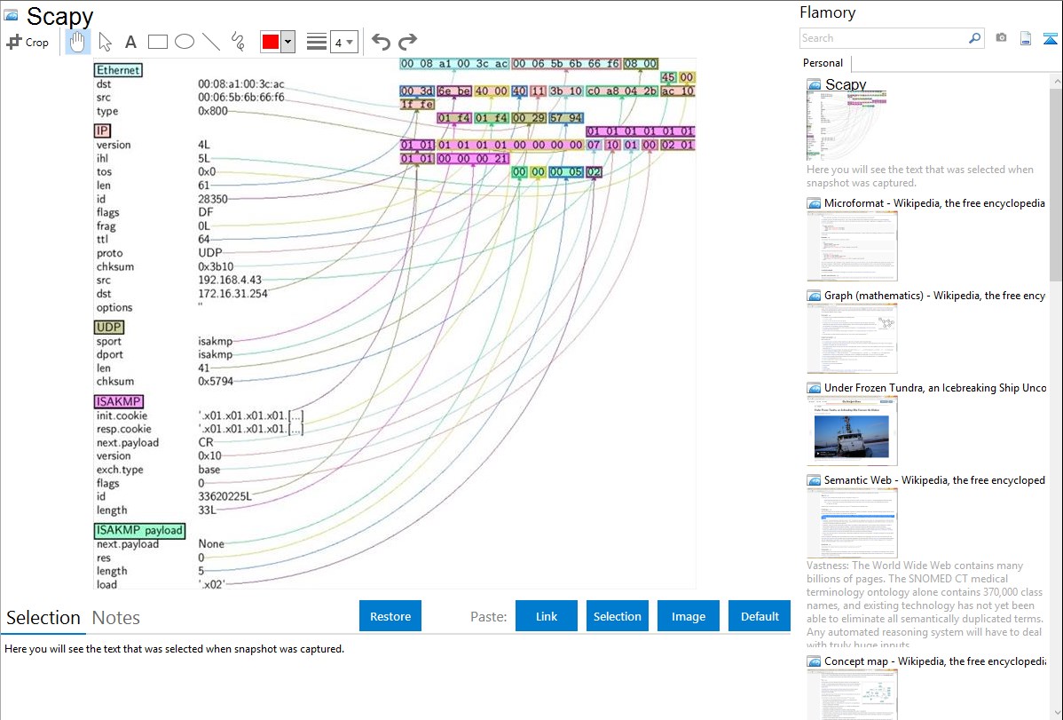This screenshot has height=720, width=1063.
Task: Click the icon beside Concept map title
Action: (814, 661)
